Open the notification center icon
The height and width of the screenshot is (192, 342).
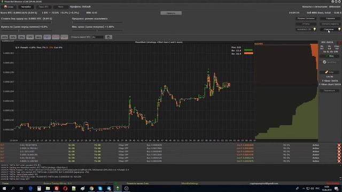tap(337, 188)
